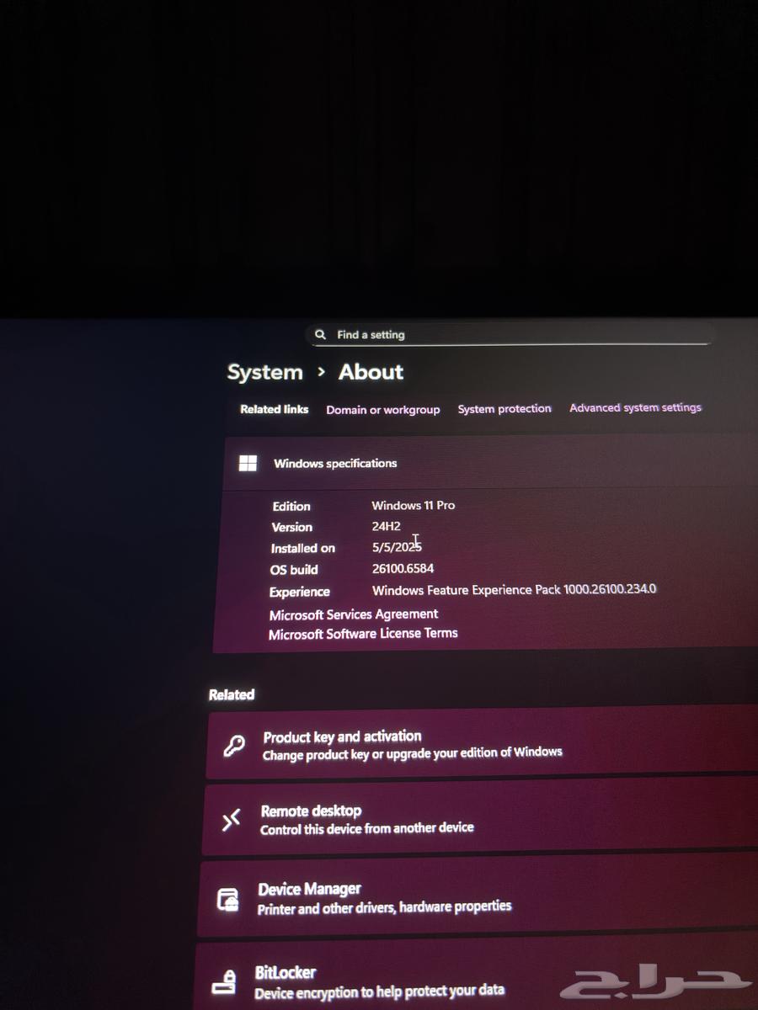Open Microsoft Services Agreement
This screenshot has width=758, height=1010.
pyautogui.click(x=353, y=614)
